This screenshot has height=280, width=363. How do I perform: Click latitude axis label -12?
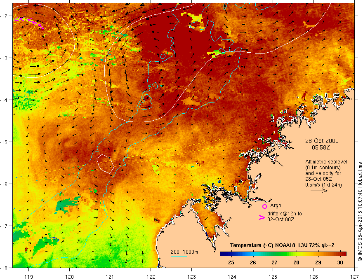tap(5, 16)
